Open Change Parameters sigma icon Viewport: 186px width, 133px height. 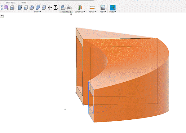56,7
